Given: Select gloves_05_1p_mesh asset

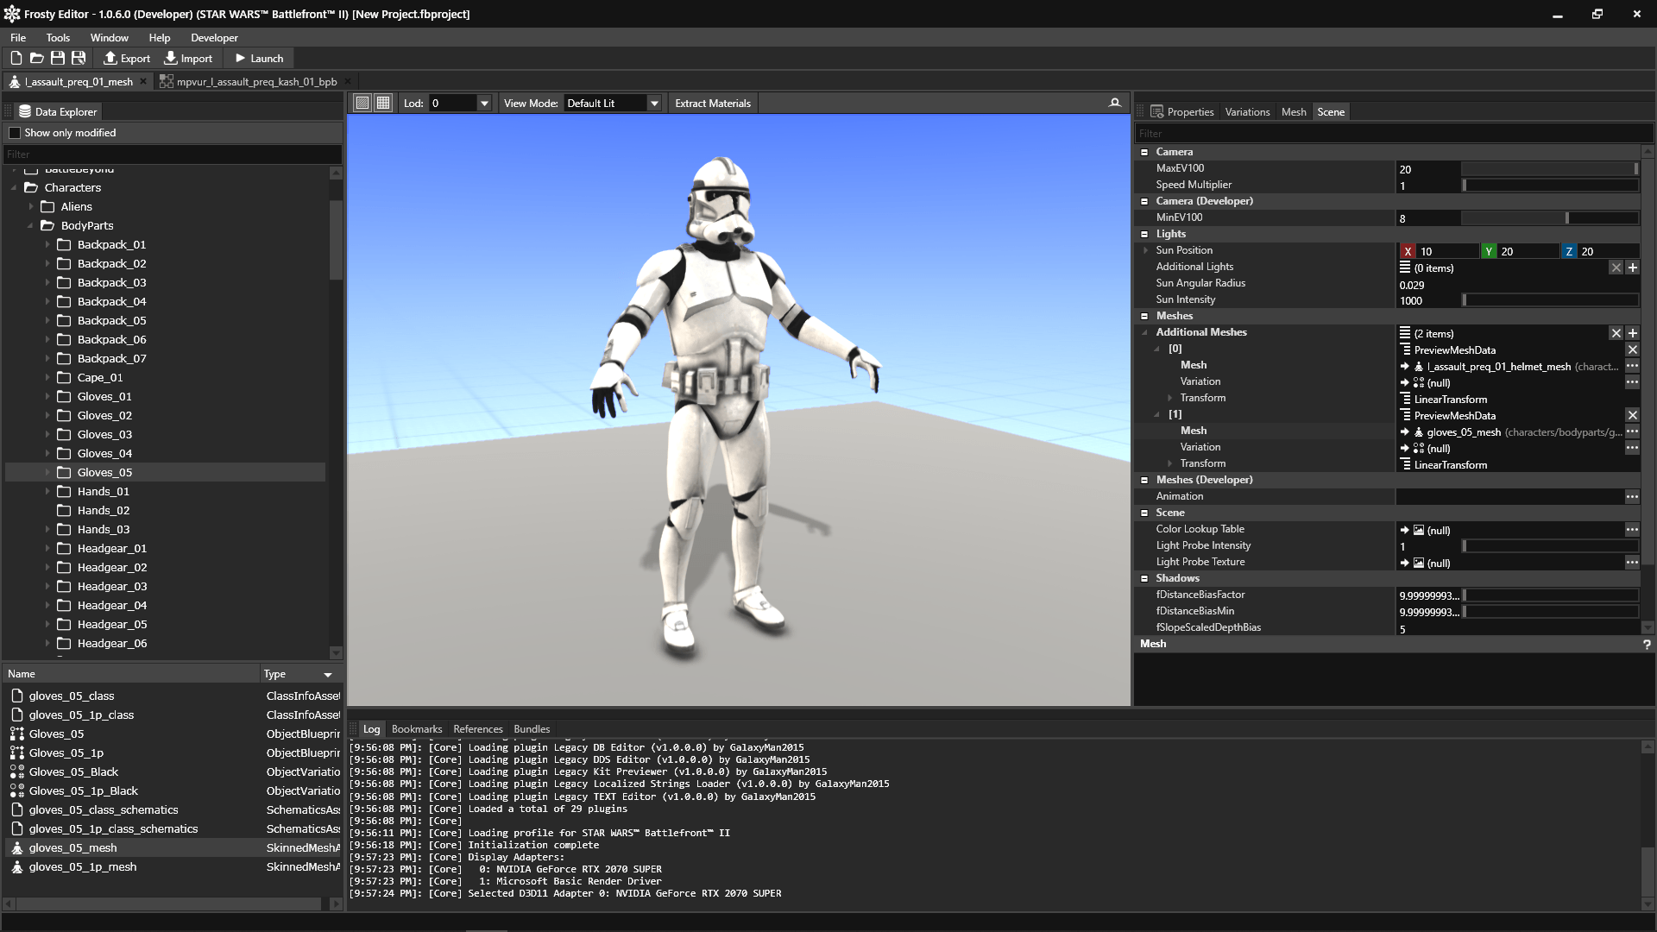Looking at the screenshot, I should coord(83,866).
